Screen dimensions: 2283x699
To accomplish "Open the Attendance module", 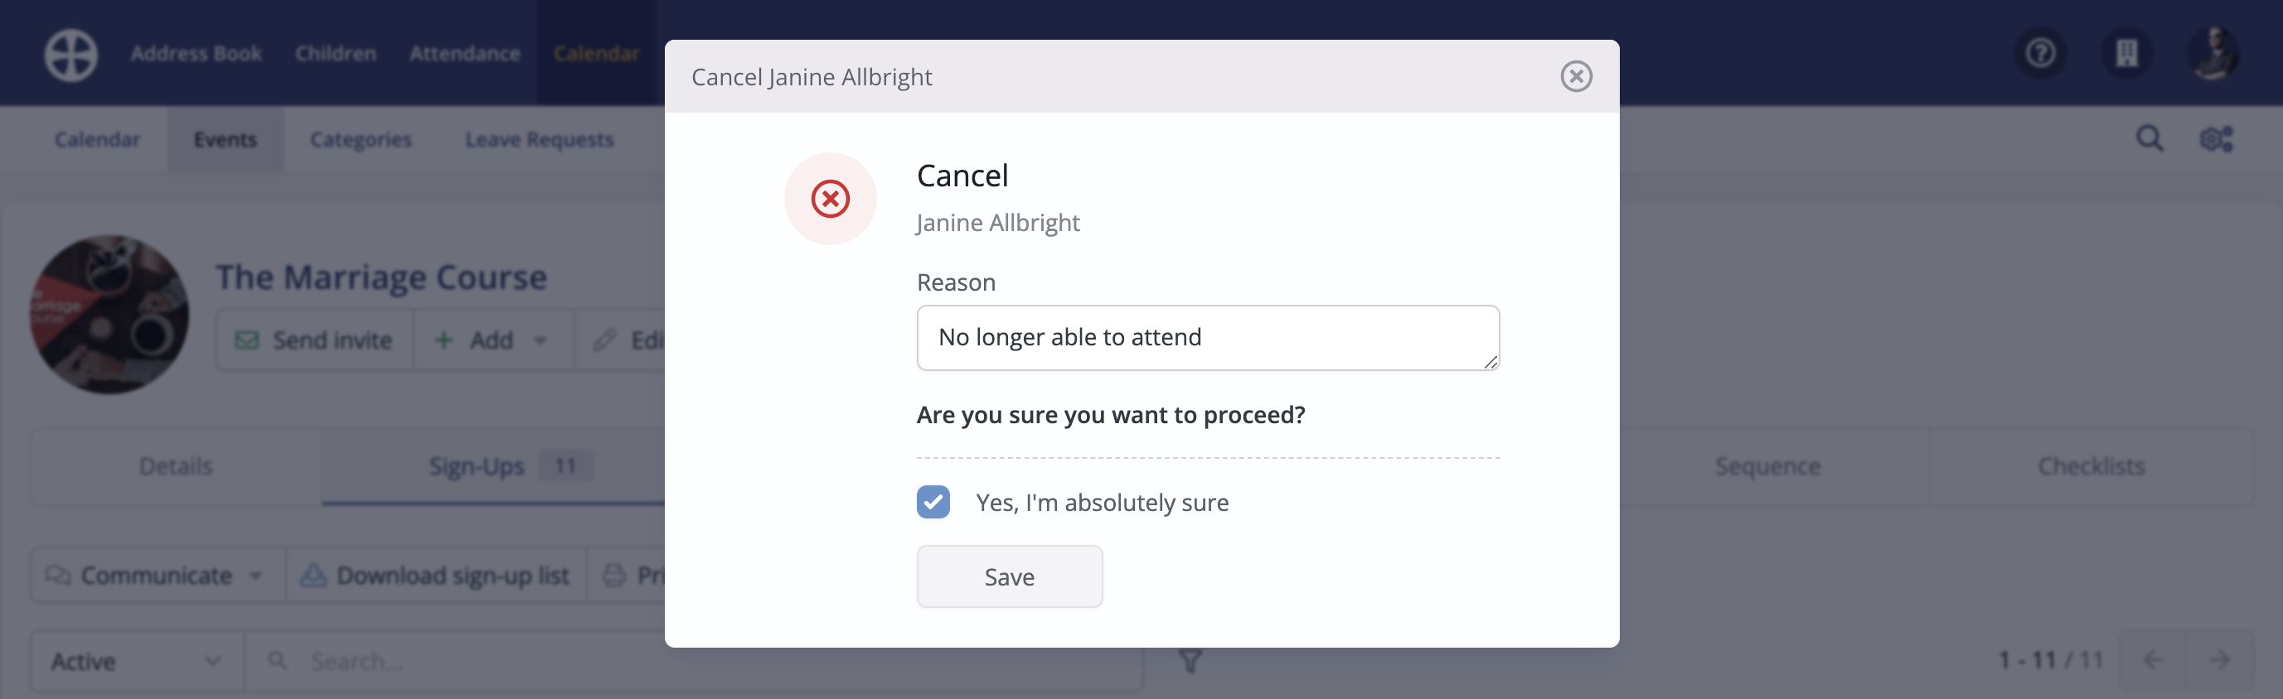I will [464, 53].
